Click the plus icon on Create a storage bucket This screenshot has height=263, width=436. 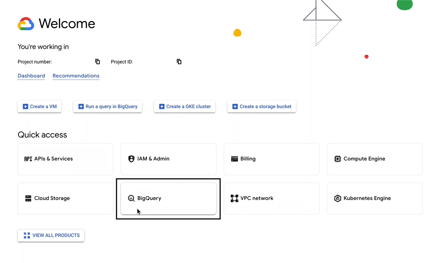(235, 107)
